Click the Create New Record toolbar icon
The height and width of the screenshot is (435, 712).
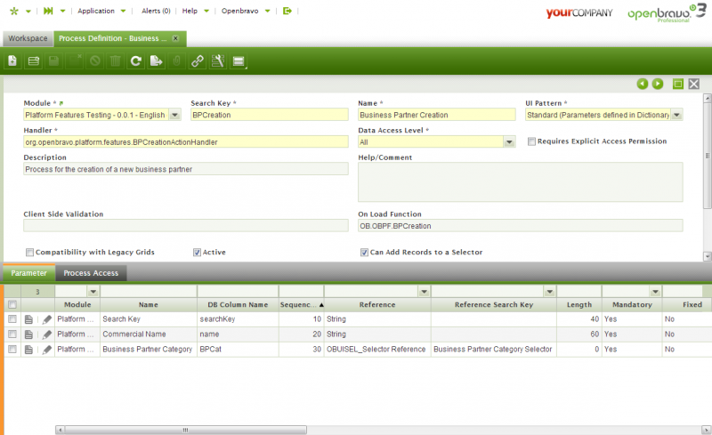pyautogui.click(x=12, y=61)
